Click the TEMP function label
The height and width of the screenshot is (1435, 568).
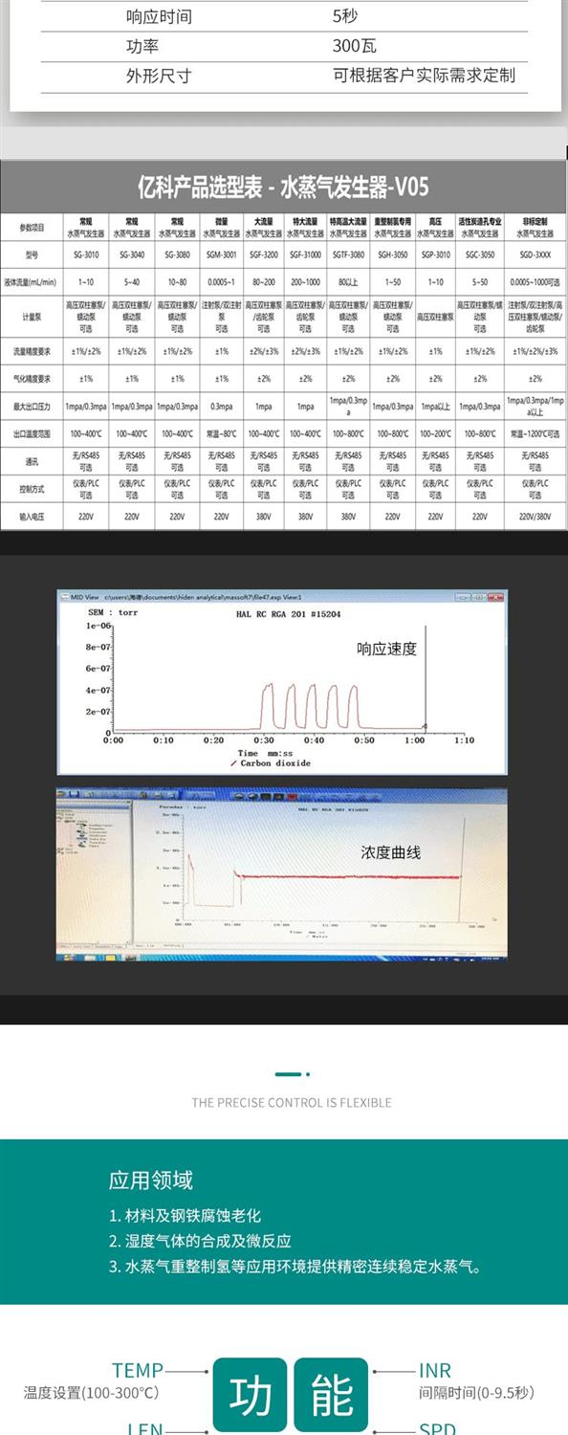pos(138,1370)
